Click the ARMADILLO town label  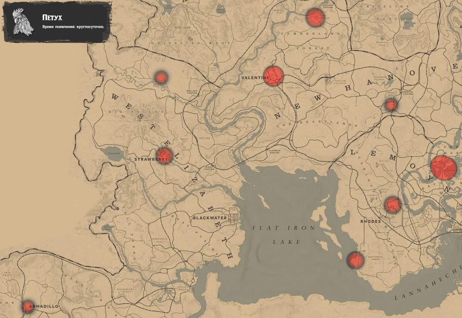click(x=44, y=306)
